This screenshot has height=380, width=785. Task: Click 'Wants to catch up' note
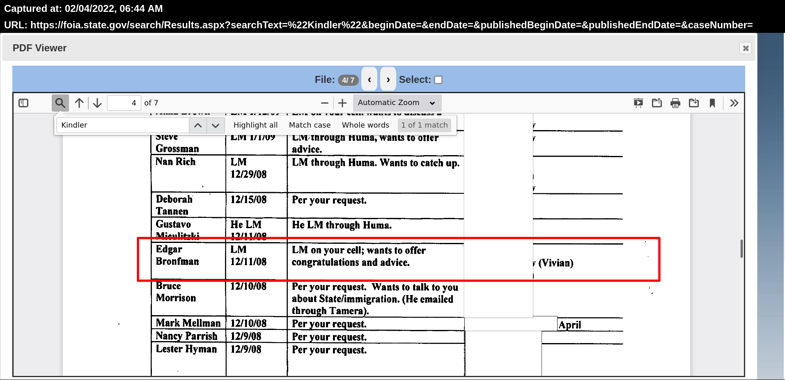(x=420, y=163)
